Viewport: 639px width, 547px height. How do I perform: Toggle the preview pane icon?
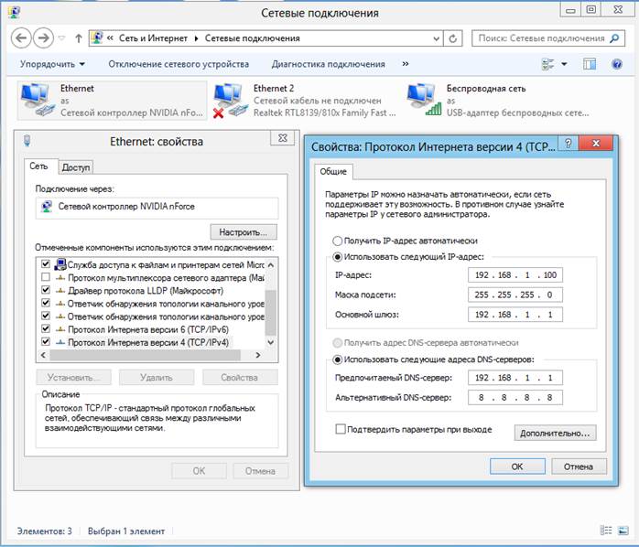[590, 64]
